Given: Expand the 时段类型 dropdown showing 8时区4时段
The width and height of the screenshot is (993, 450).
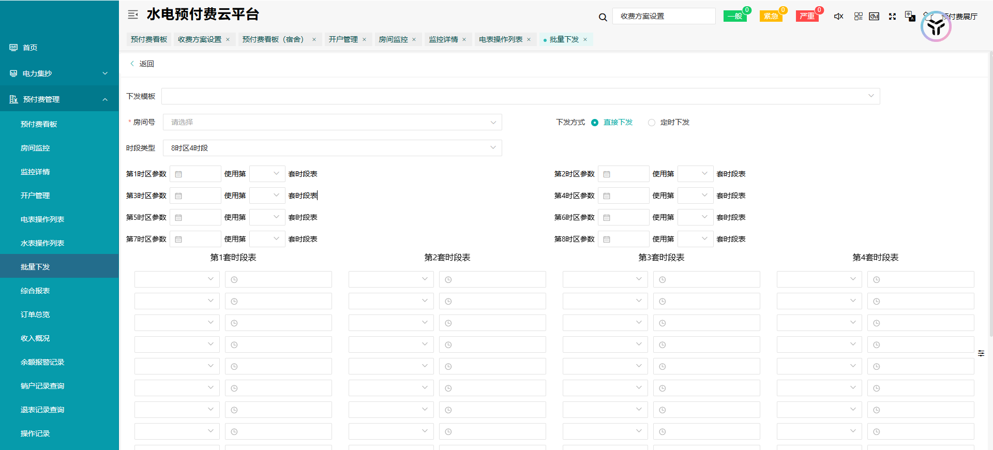Looking at the screenshot, I should [332, 148].
